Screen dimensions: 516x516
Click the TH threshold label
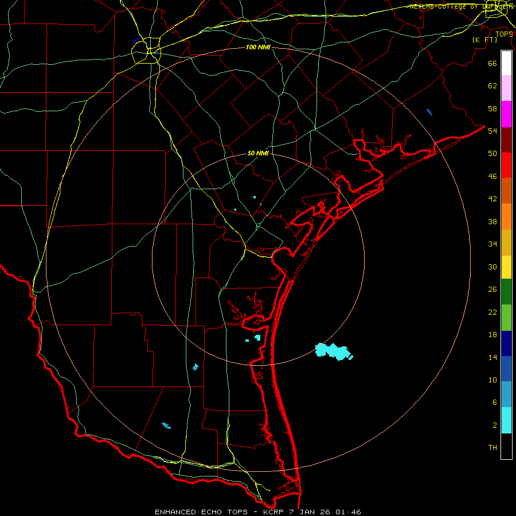(x=492, y=447)
